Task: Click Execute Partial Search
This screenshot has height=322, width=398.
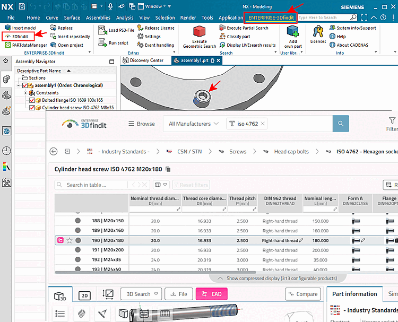Action: 244,28
